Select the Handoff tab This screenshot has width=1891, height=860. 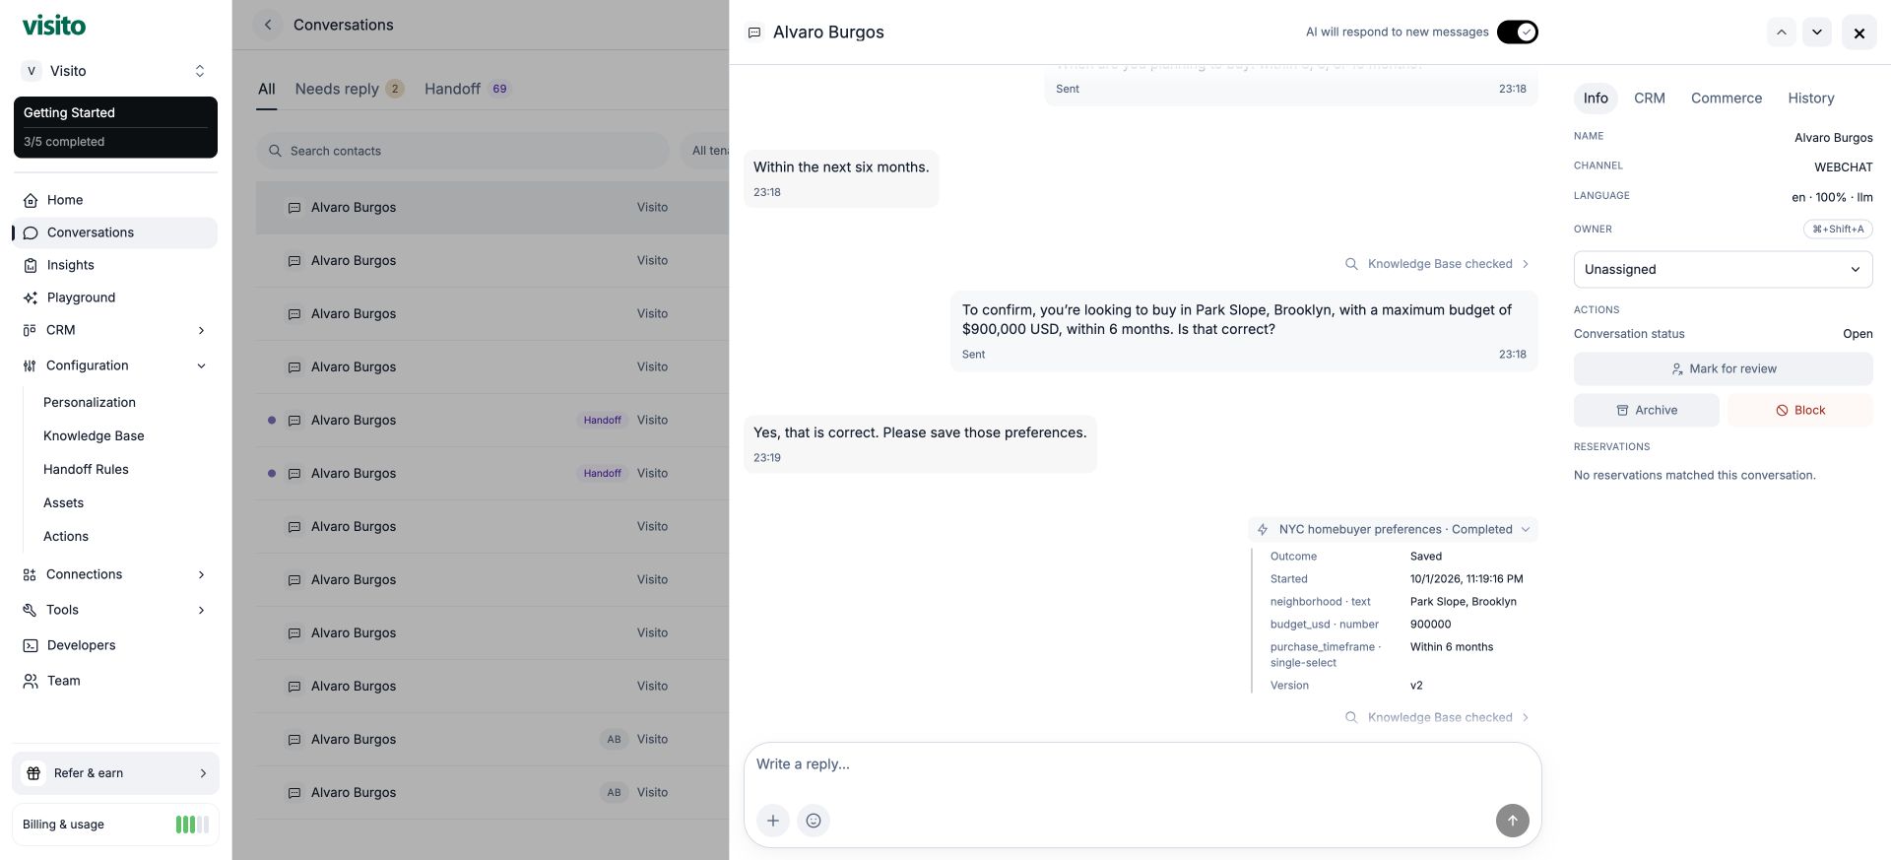click(468, 89)
